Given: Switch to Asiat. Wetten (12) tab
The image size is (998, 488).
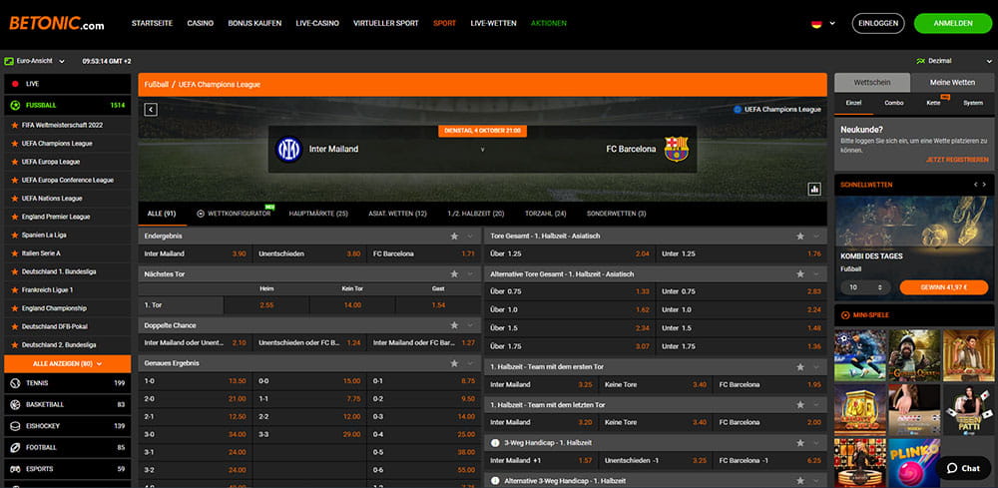Looking at the screenshot, I should tap(397, 214).
